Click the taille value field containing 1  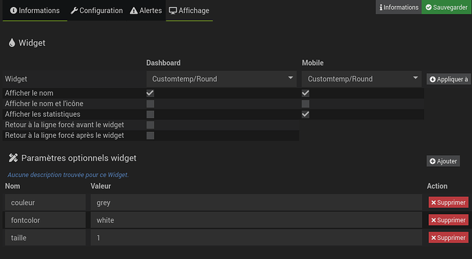point(256,238)
